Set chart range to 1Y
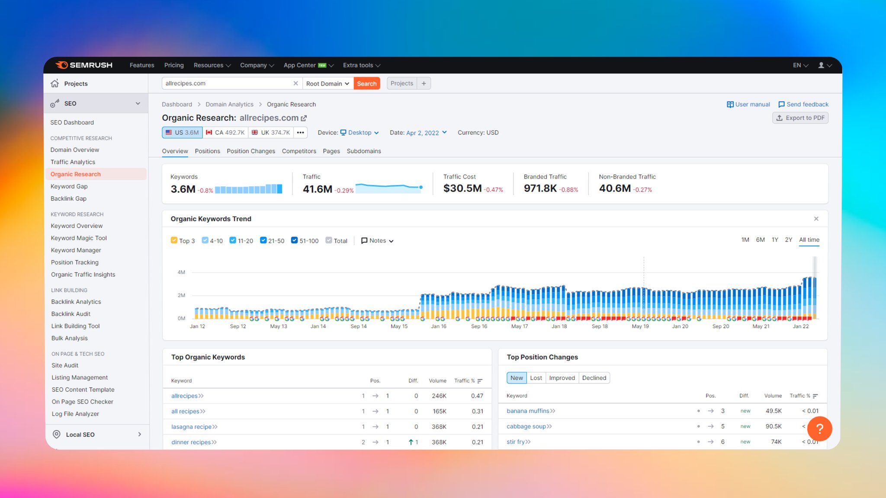The width and height of the screenshot is (886, 498). 775,240
